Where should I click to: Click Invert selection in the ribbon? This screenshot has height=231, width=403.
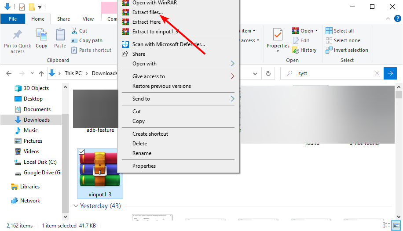tap(347, 50)
